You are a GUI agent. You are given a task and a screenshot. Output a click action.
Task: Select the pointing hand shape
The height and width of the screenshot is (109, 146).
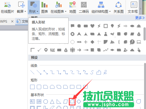pyautogui.click(x=139, y=50)
